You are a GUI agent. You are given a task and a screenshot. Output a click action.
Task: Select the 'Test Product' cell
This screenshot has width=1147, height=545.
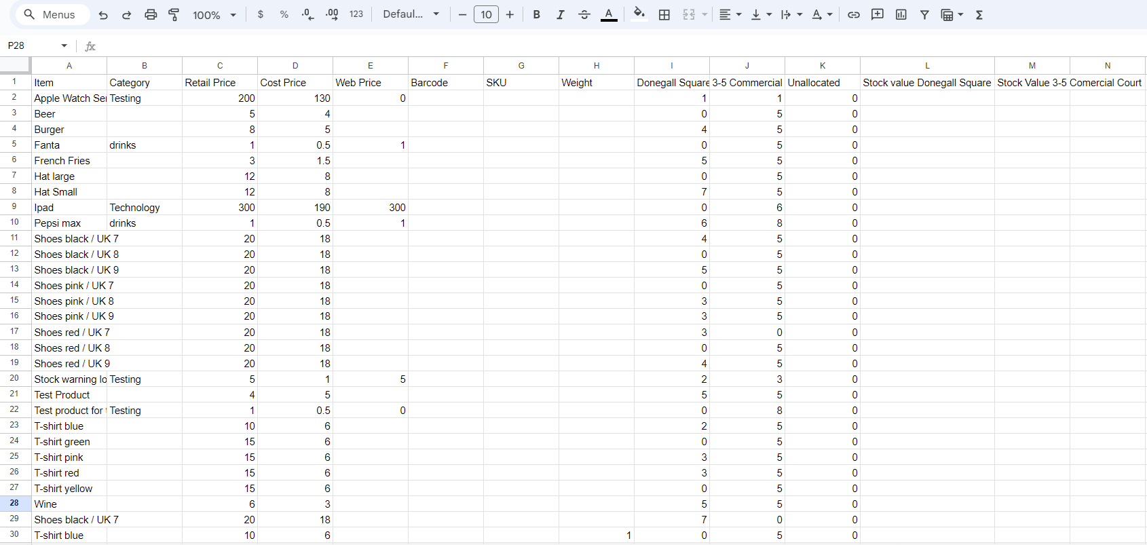69,394
